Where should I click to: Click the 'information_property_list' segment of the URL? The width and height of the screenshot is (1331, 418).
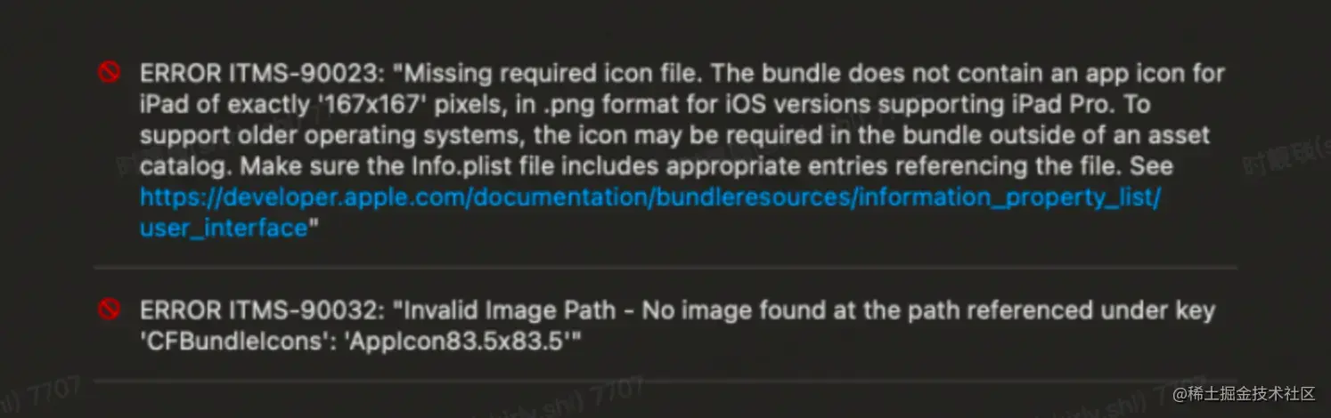(1006, 197)
